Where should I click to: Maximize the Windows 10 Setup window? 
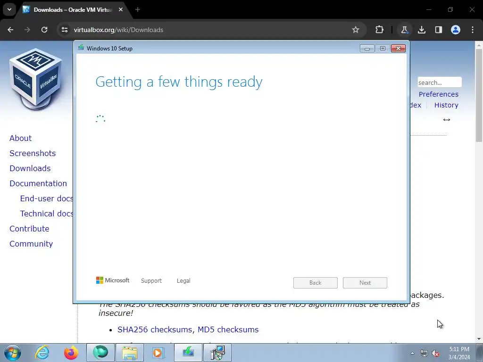[x=383, y=49]
